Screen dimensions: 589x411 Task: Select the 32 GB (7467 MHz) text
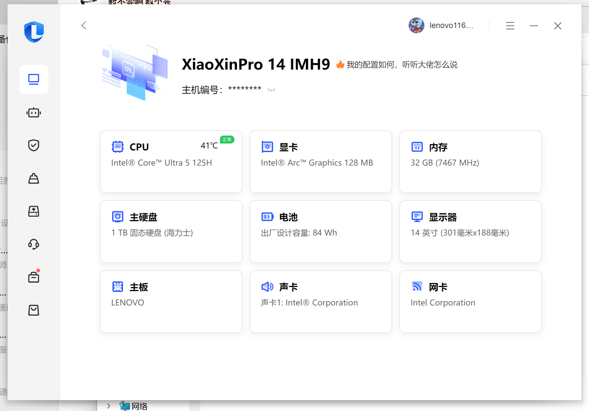(x=445, y=163)
